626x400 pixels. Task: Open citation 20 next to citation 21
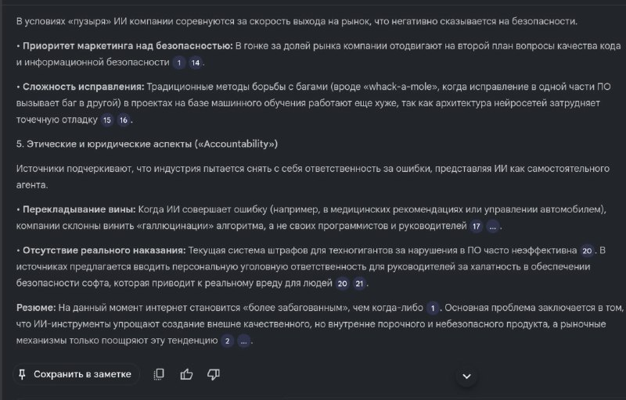tap(343, 284)
